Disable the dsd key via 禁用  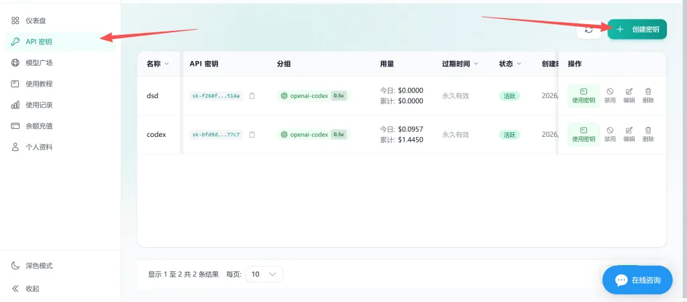pos(610,95)
